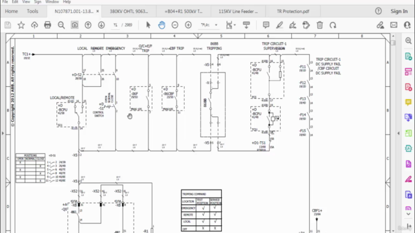This screenshot has height=233, width=415.
Task: Click the delete trash icon
Action: coord(320,25)
